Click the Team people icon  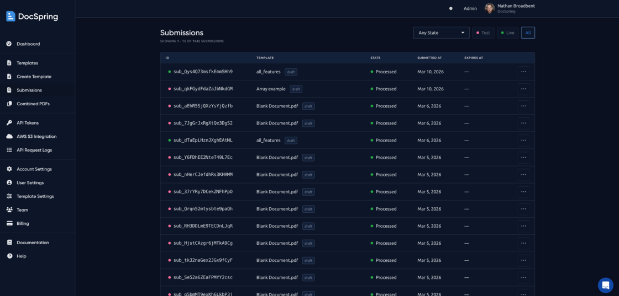click(9, 210)
